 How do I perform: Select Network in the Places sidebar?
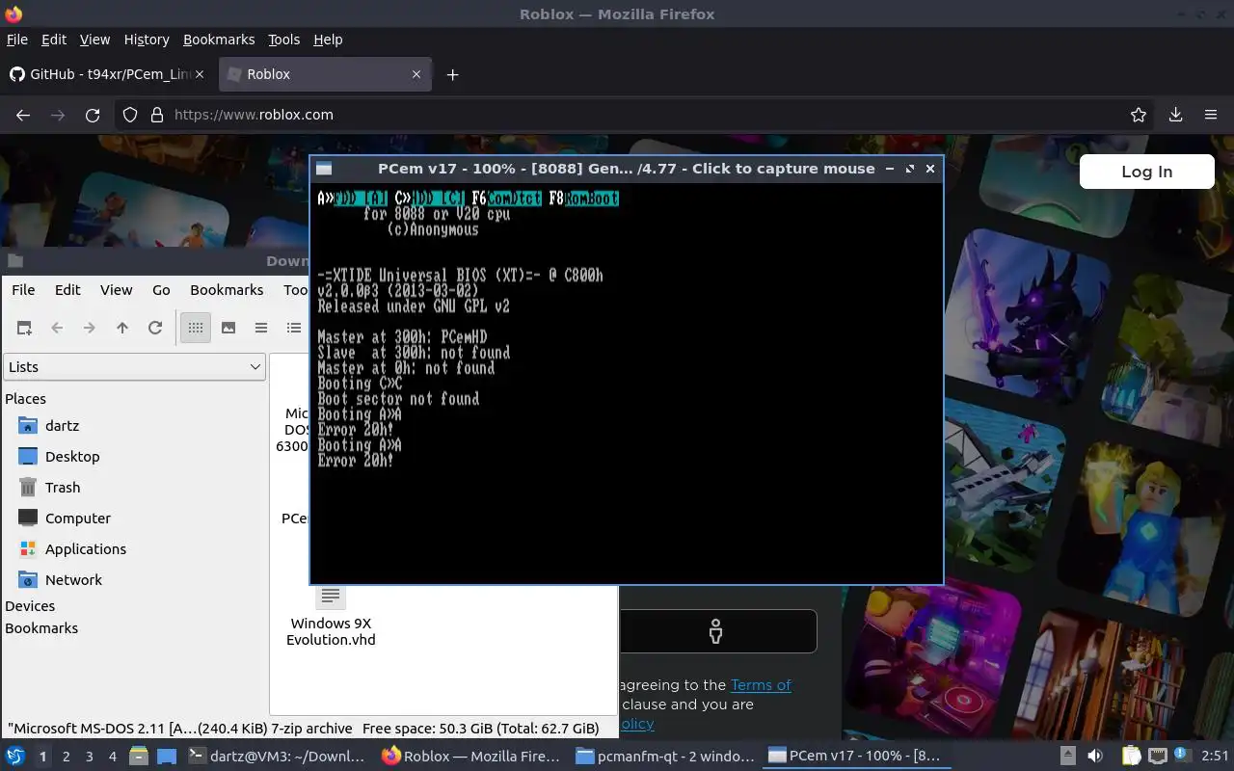click(x=73, y=579)
